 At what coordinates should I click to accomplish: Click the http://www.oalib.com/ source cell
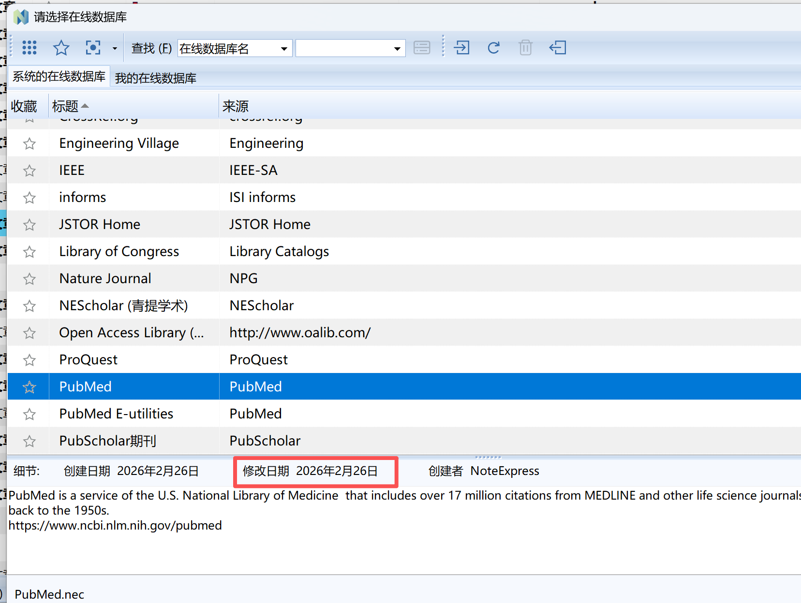(x=300, y=333)
